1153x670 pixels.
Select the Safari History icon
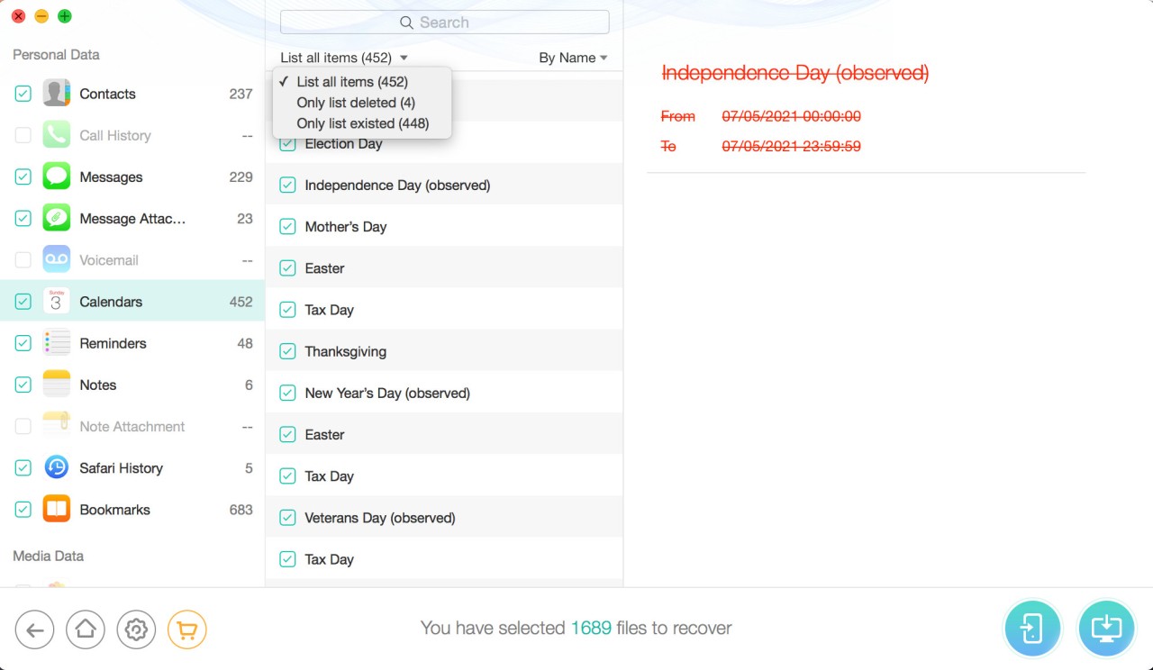click(x=57, y=467)
